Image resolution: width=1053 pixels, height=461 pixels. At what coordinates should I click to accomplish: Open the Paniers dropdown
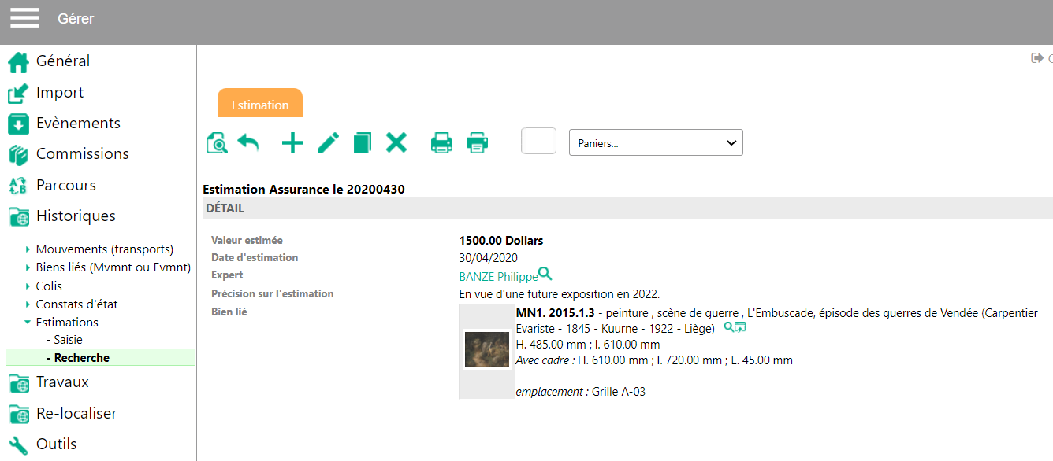(x=656, y=142)
